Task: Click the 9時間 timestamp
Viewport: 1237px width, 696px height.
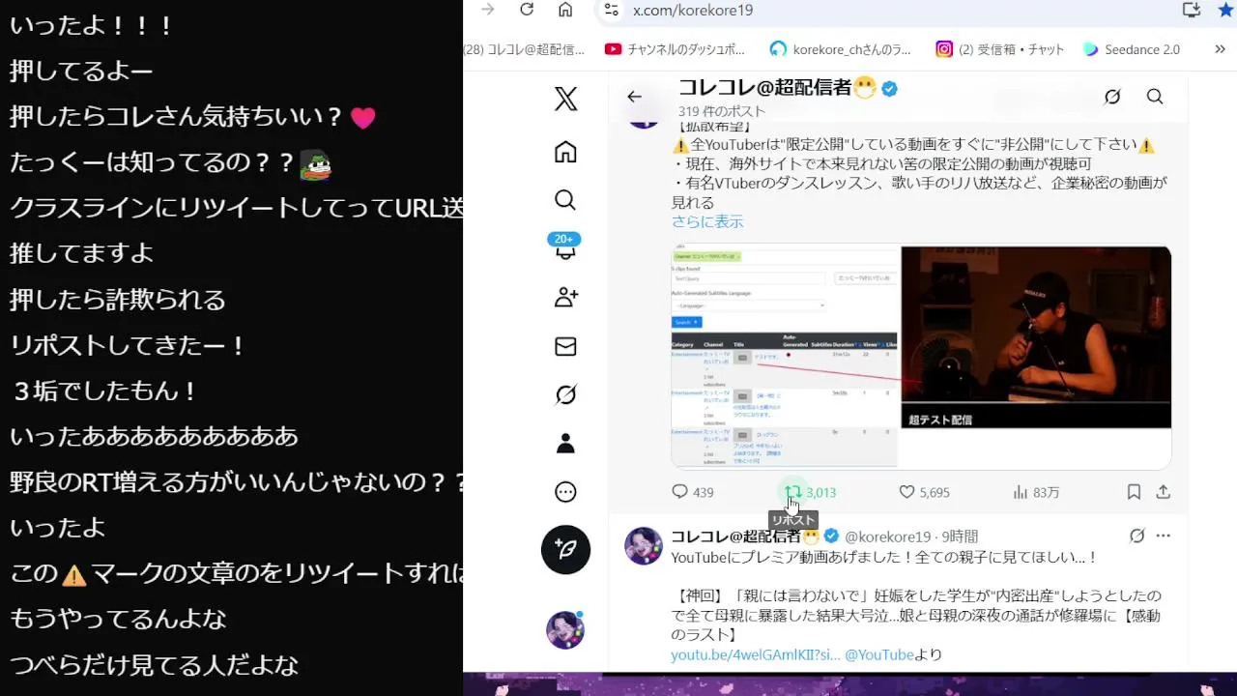Action: (960, 536)
